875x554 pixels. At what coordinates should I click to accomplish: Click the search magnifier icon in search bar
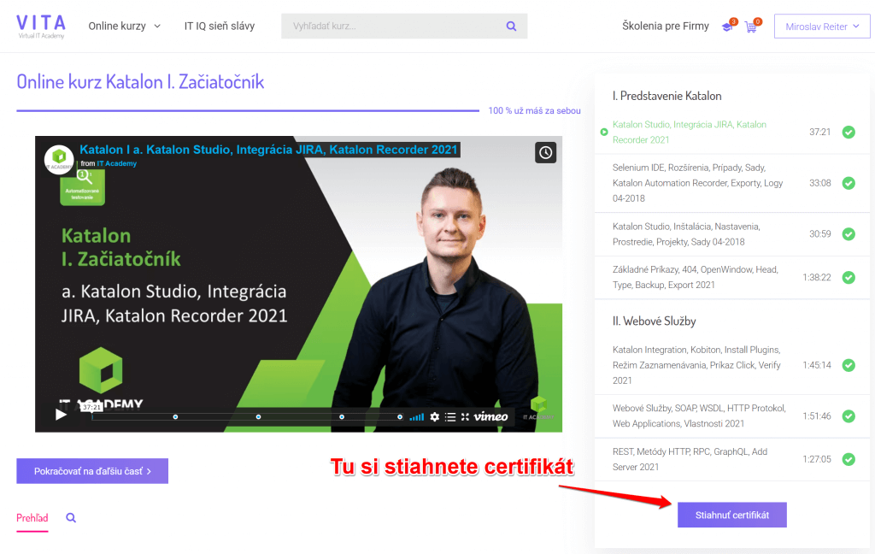click(511, 27)
